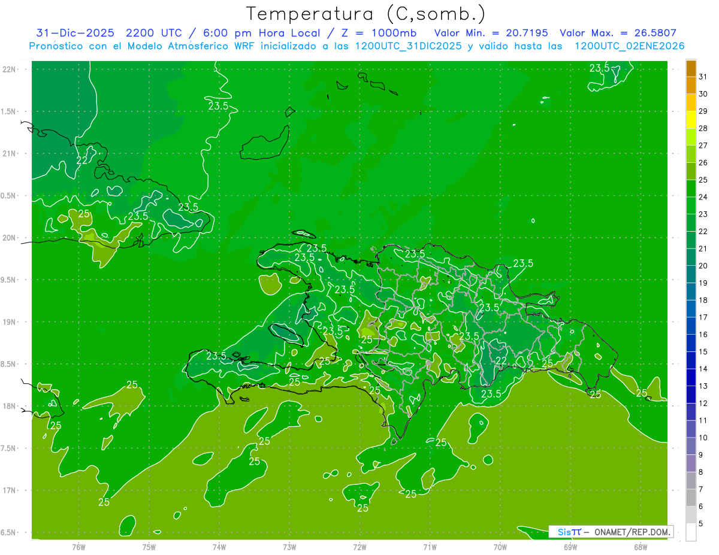Viewport: 719px width, 555px height.
Task: Click legend scale value "18"
Action: click(703, 300)
